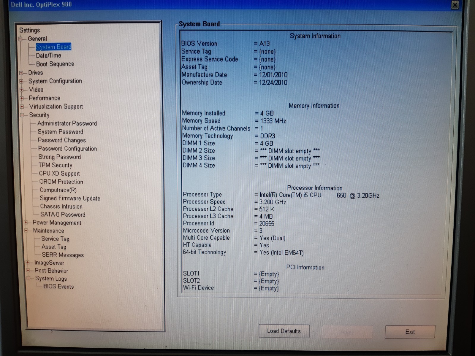The width and height of the screenshot is (475, 356).
Task: Click the Memory Speed value 1333 MHz
Action: click(273, 121)
